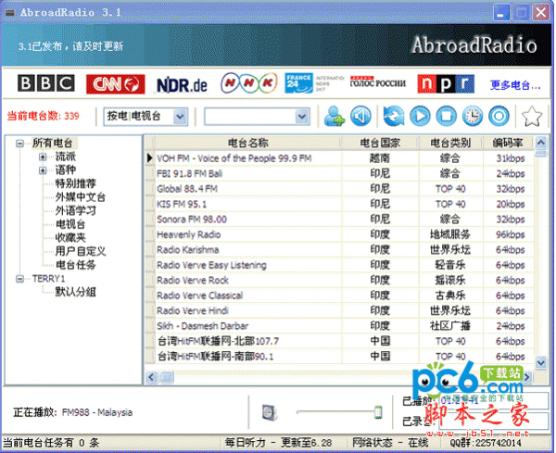Stop the radio playback
The height and width of the screenshot is (453, 556).
point(446,116)
